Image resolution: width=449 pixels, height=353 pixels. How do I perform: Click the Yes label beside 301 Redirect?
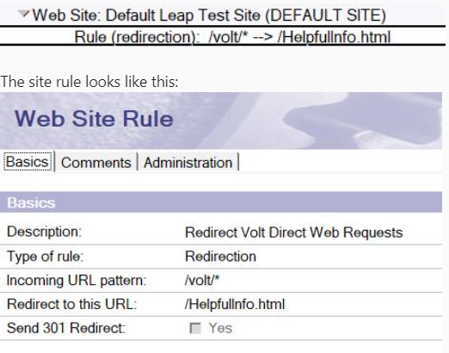coord(220,328)
